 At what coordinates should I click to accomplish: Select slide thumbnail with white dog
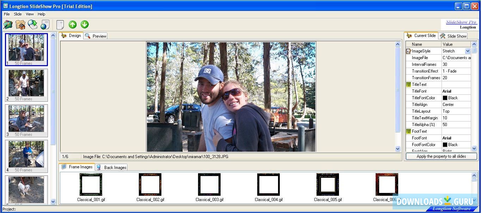[x=26, y=190]
